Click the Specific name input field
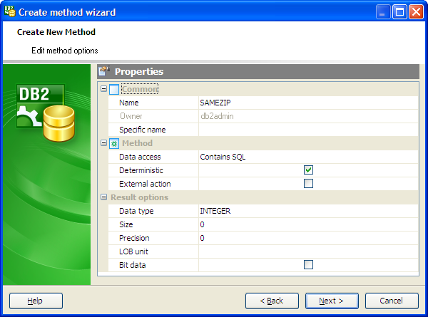428x317 pixels. (308, 130)
